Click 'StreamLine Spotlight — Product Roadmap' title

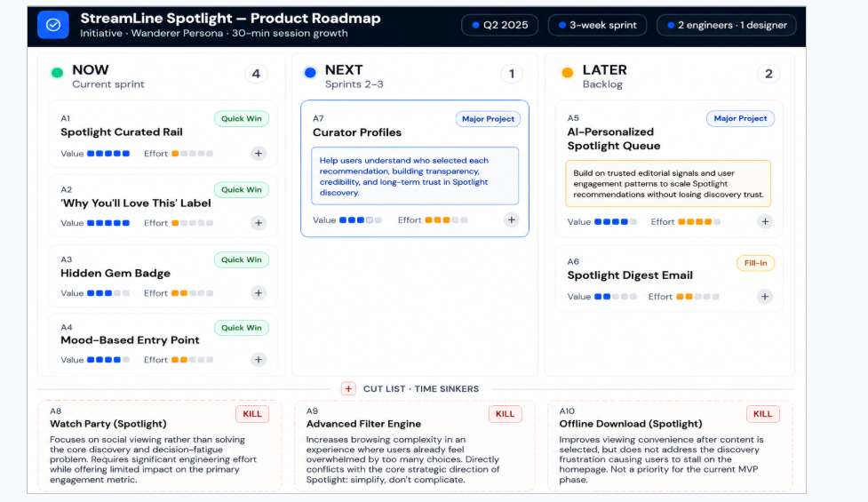click(230, 19)
